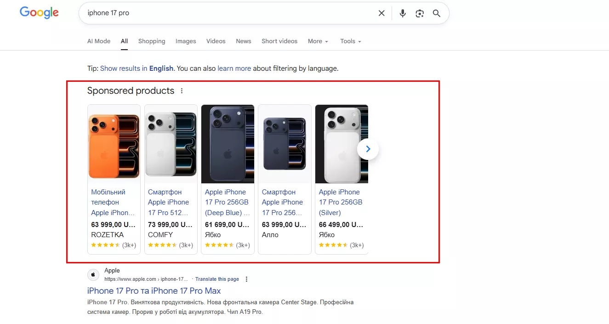
Task: Open the iPhone 17 Pro apple.com result
Action: click(154, 290)
